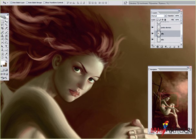Open the Swatches tab in palette well
The height and width of the screenshot is (139, 196).
154,3
